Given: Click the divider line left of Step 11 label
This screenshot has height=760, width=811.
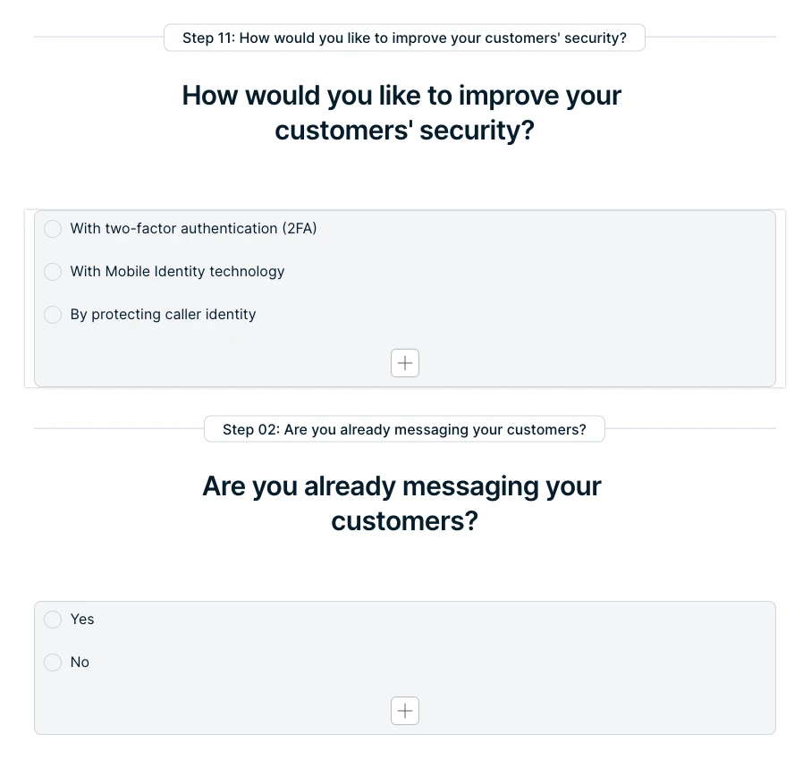Looking at the screenshot, I should coord(98,38).
